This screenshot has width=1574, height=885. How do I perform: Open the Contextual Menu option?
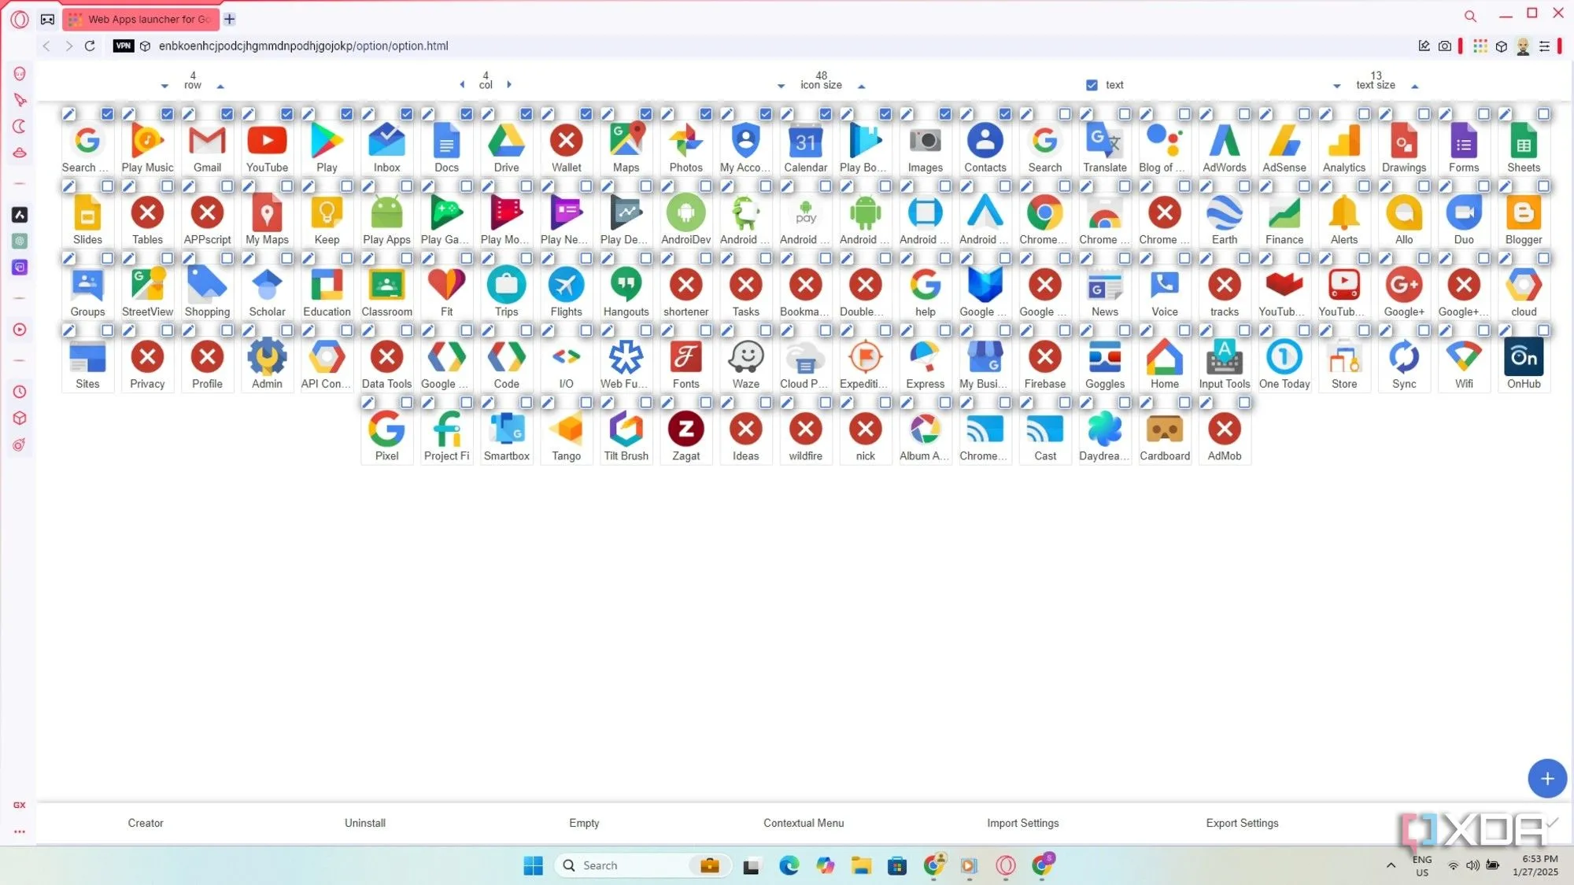[804, 823]
